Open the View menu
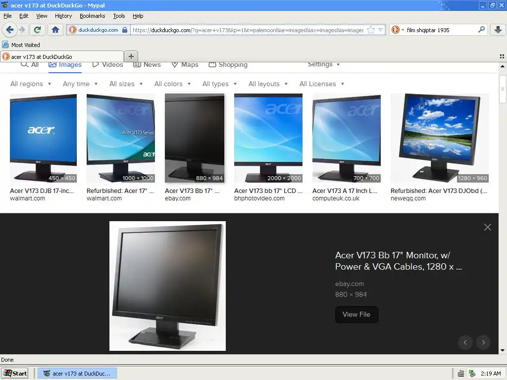The width and height of the screenshot is (507, 380). point(42,16)
